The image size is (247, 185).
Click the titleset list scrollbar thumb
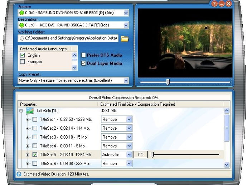click(227, 128)
